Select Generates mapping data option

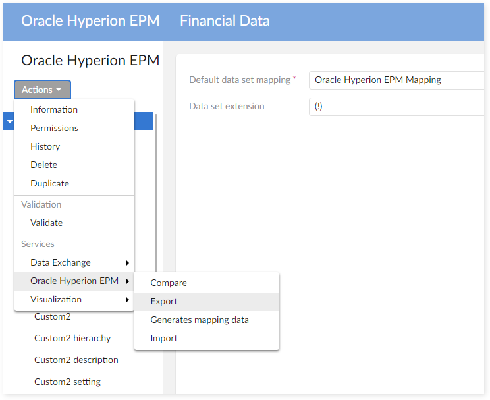[200, 320]
